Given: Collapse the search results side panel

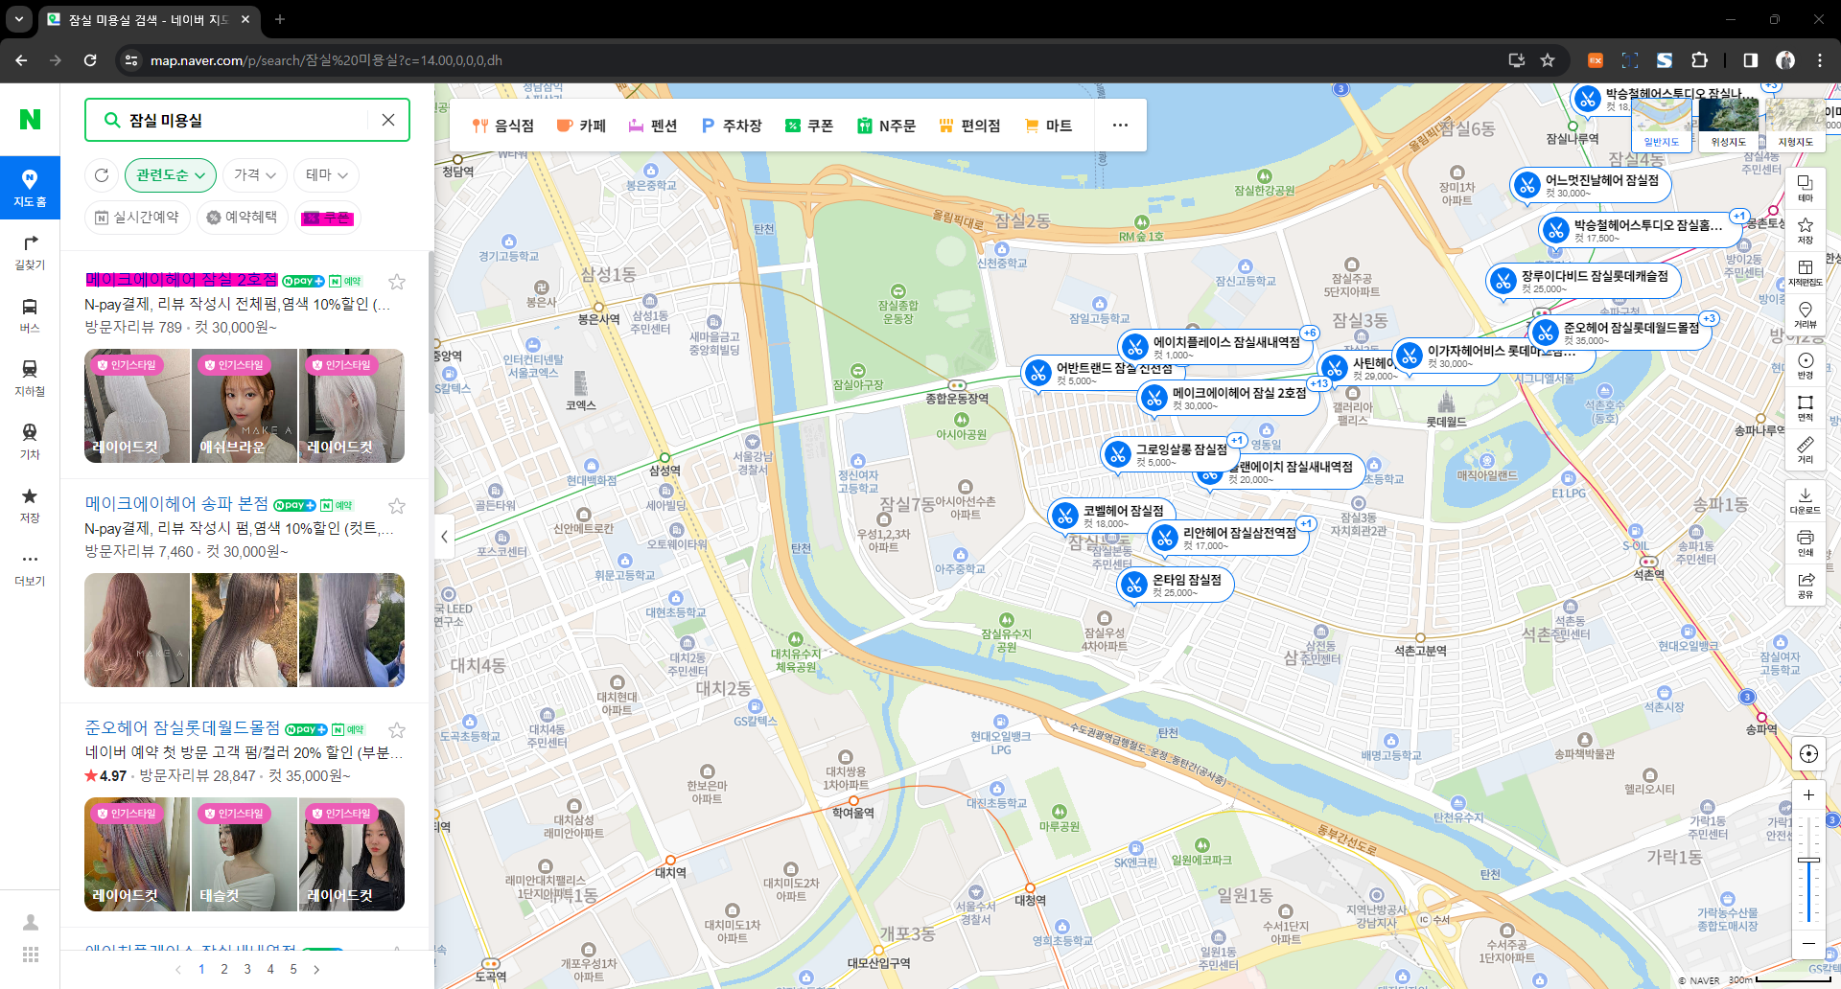Looking at the screenshot, I should (x=444, y=537).
